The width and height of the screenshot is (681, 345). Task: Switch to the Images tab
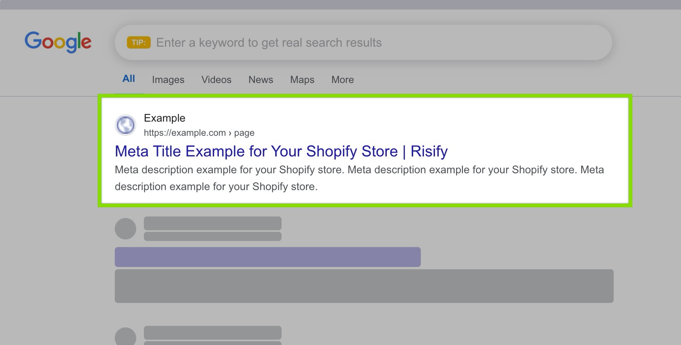point(168,80)
